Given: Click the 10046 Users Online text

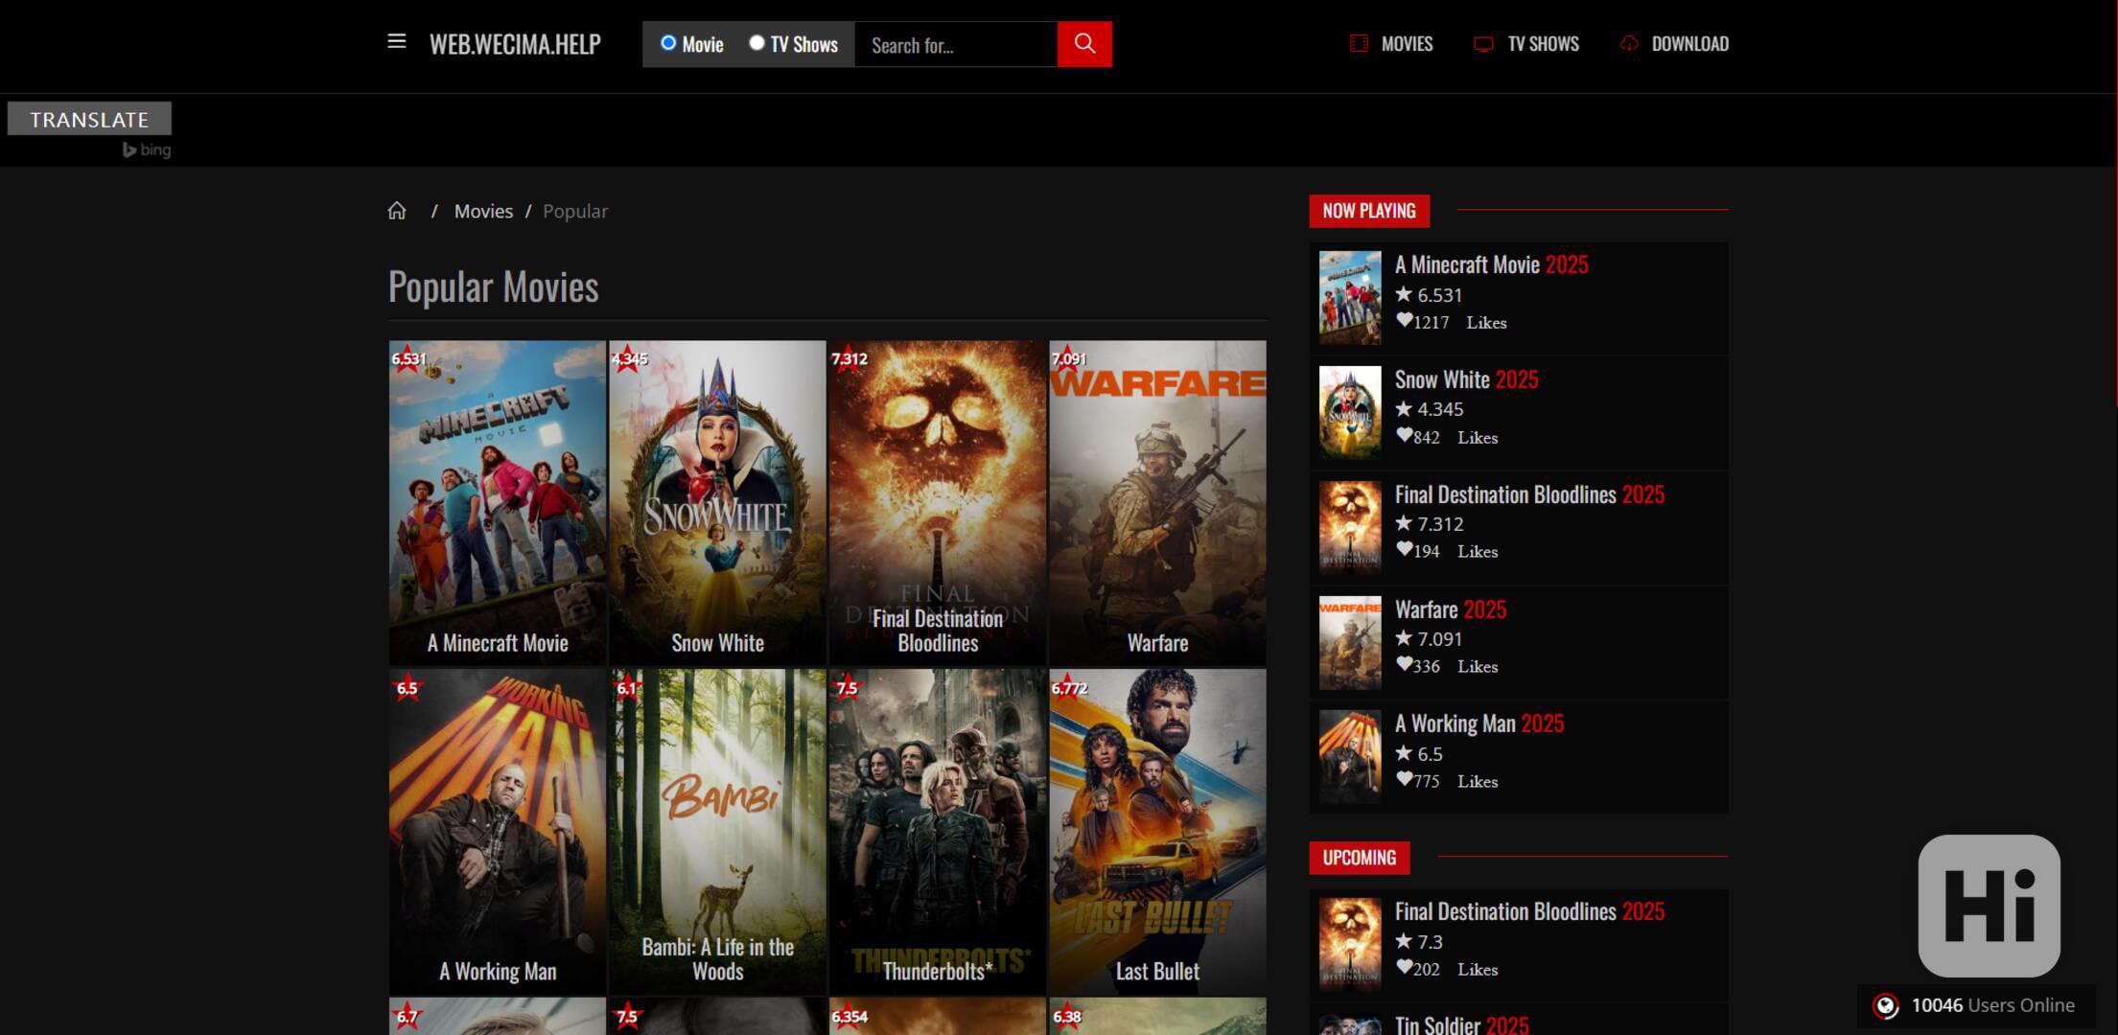Looking at the screenshot, I should tap(1992, 1005).
